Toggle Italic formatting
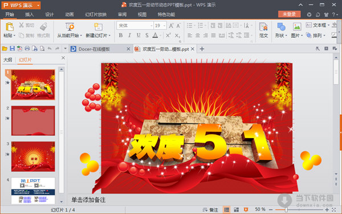Screen dimensions: 342x214 click(129, 35)
